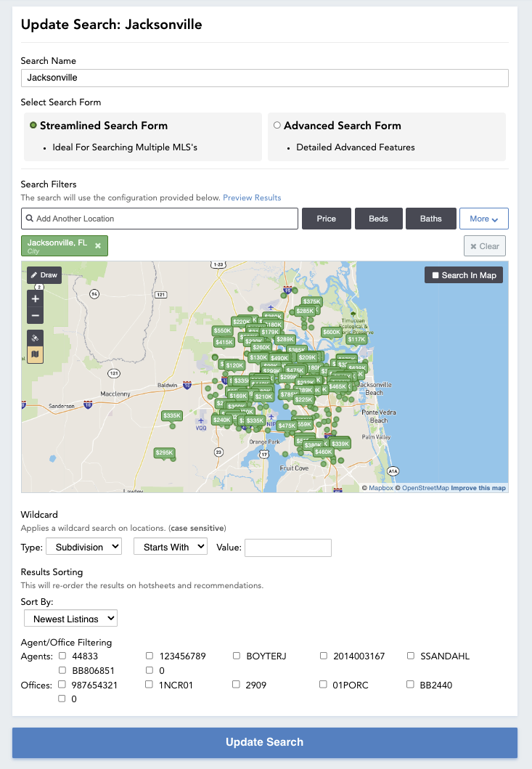
Task: Select the $550K map marker
Action: tap(222, 330)
